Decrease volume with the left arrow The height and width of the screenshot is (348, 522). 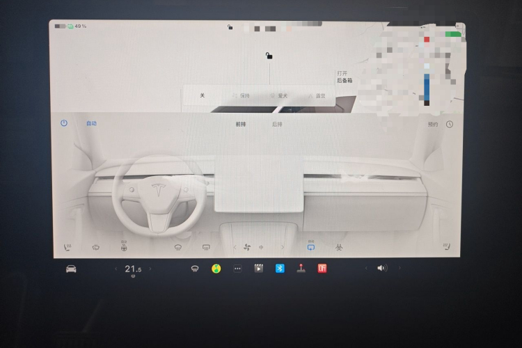366,268
